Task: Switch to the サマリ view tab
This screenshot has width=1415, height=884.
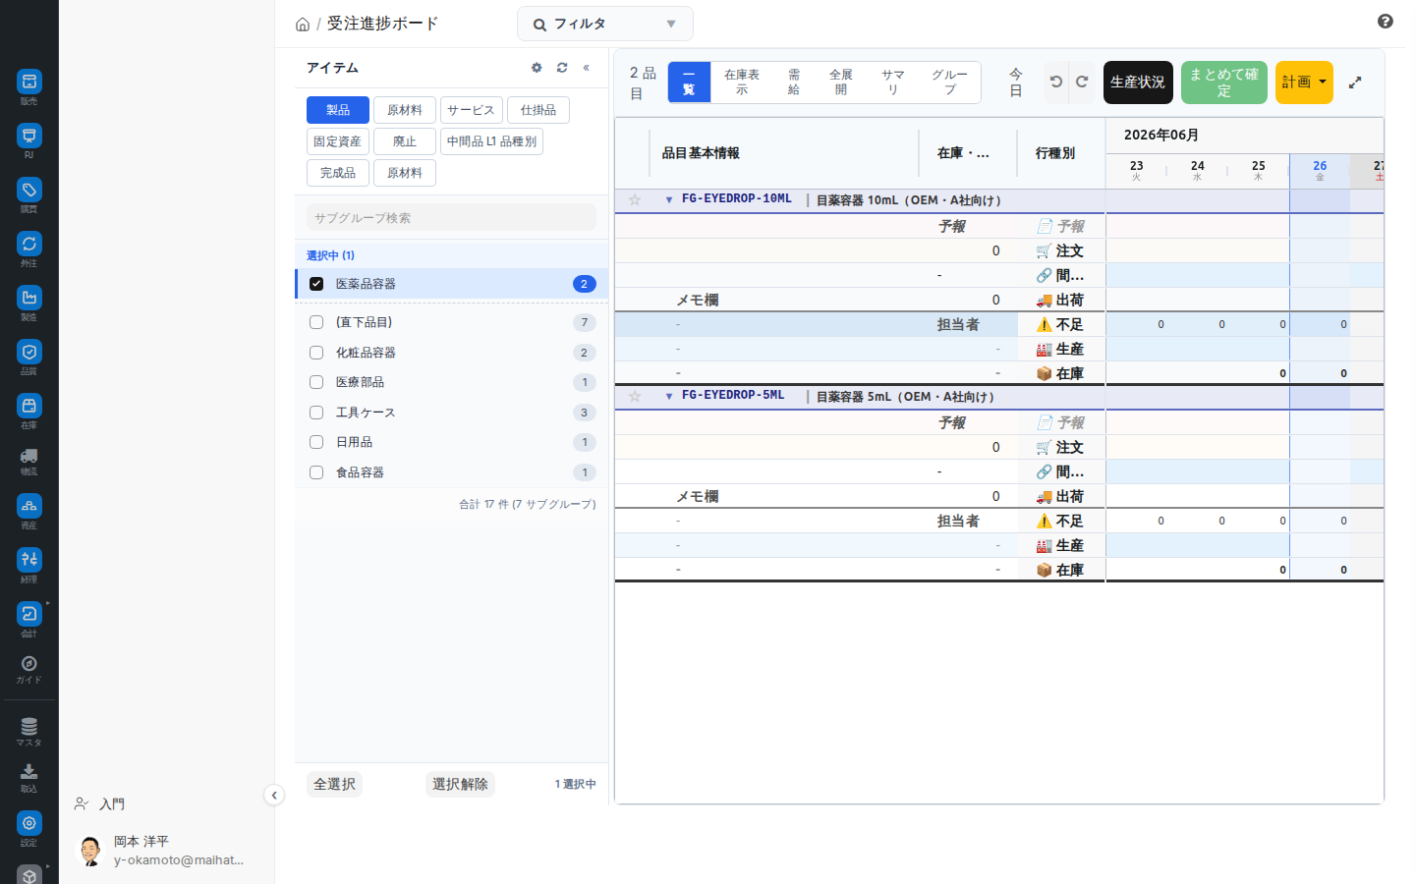Action: 893,83
